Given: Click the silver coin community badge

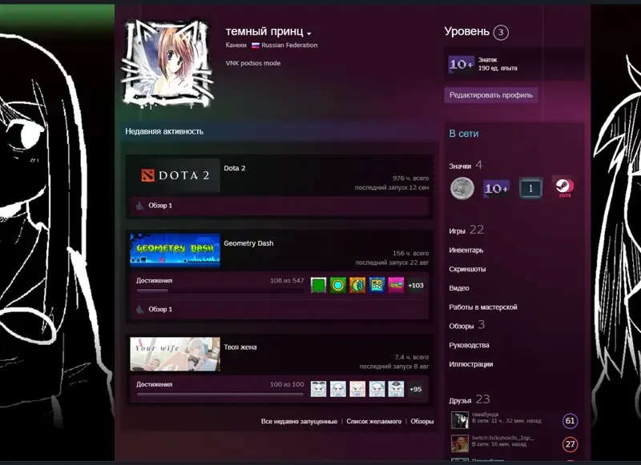Looking at the screenshot, I should click(x=462, y=189).
